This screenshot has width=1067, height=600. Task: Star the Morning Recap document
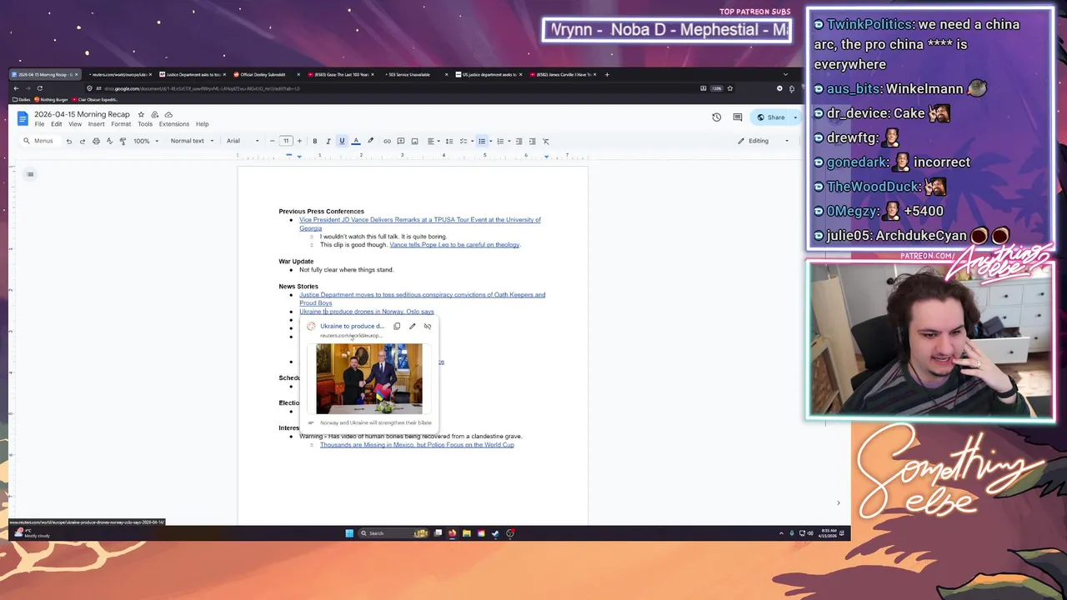(x=141, y=114)
